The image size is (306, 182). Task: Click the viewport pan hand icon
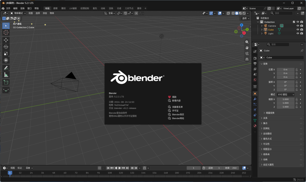(x=247, y=48)
